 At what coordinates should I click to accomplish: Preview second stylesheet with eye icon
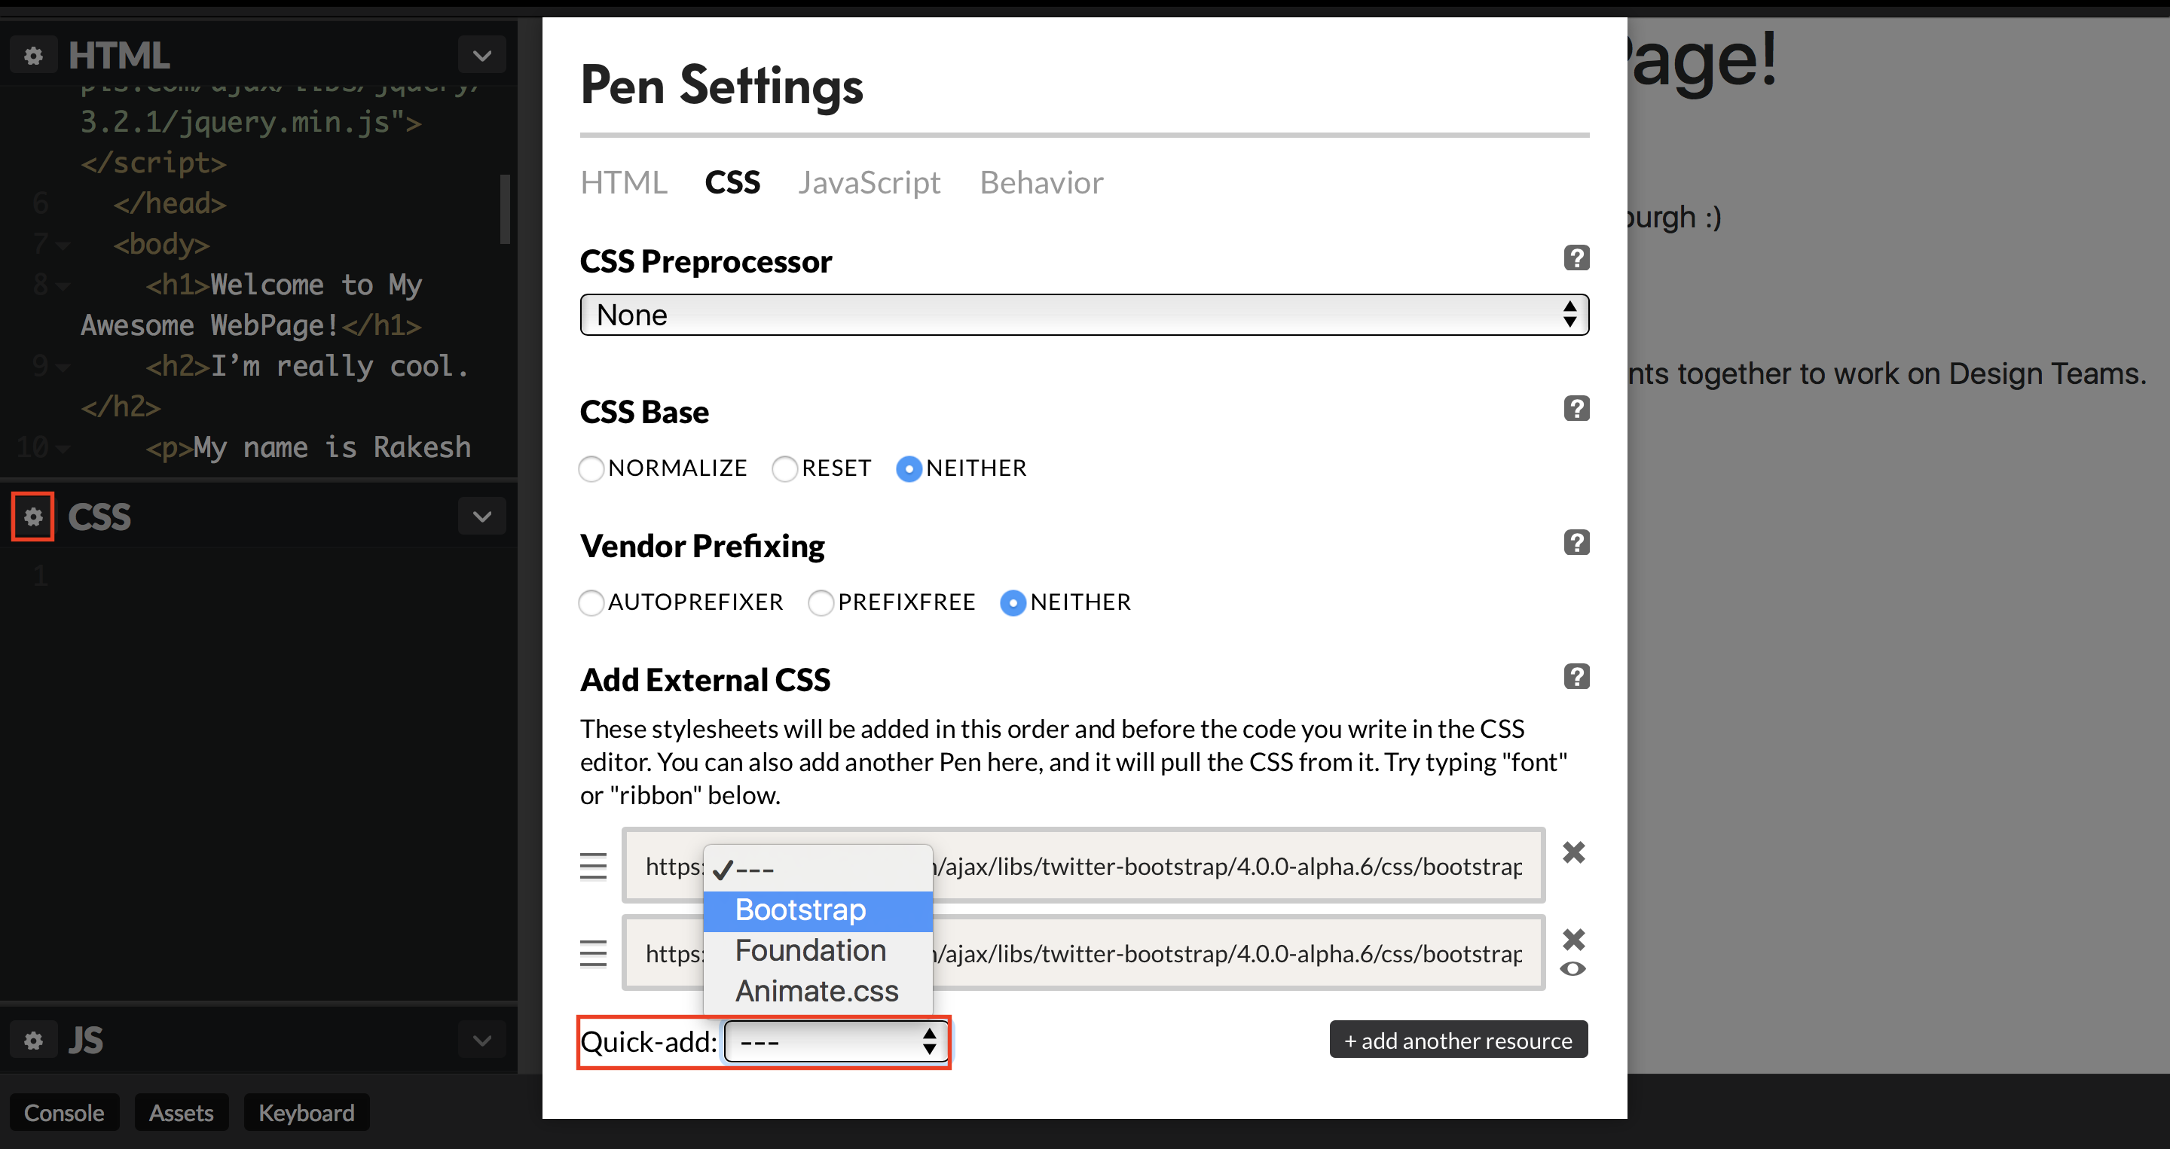1572,969
